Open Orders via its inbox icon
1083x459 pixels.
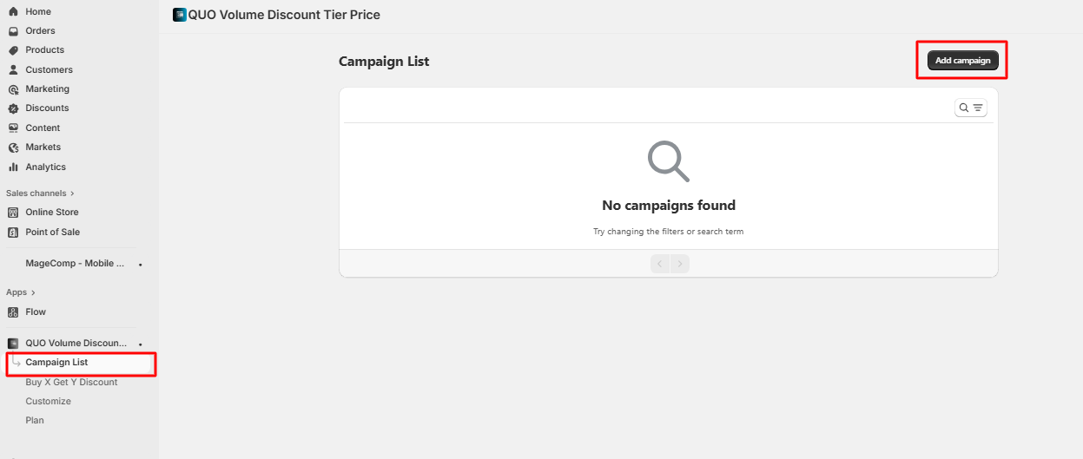coord(13,31)
